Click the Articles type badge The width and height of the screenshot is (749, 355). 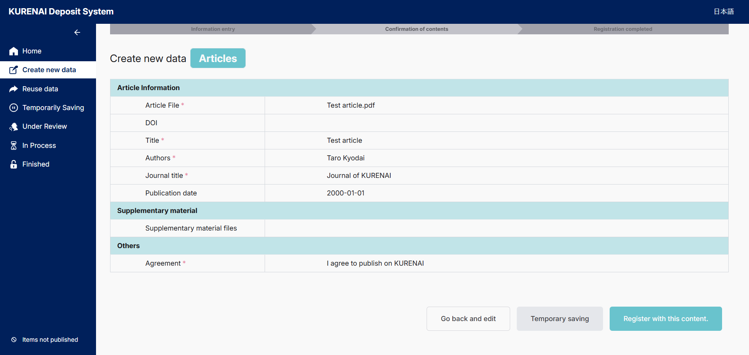click(218, 58)
